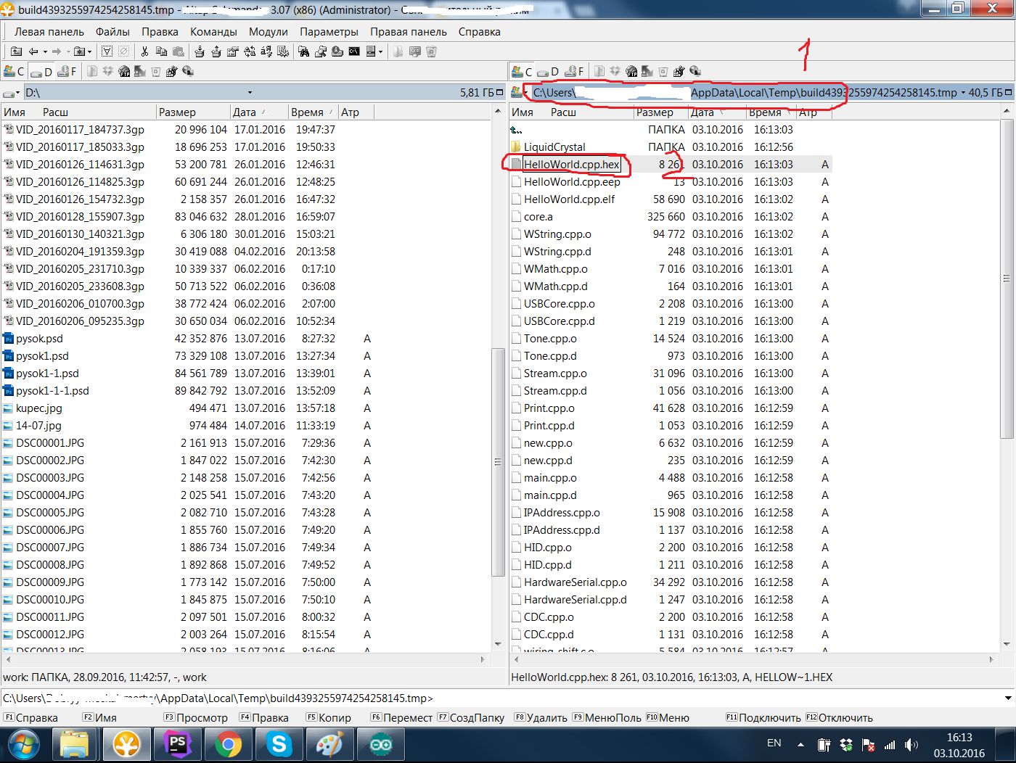Expand right panel path history dropdown
The height and width of the screenshot is (763, 1016).
pyautogui.click(x=963, y=93)
